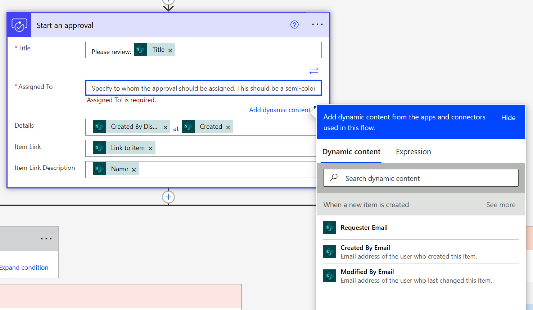The height and width of the screenshot is (310, 533).
Task: Focus the Search dynamic content box
Action: click(x=421, y=178)
